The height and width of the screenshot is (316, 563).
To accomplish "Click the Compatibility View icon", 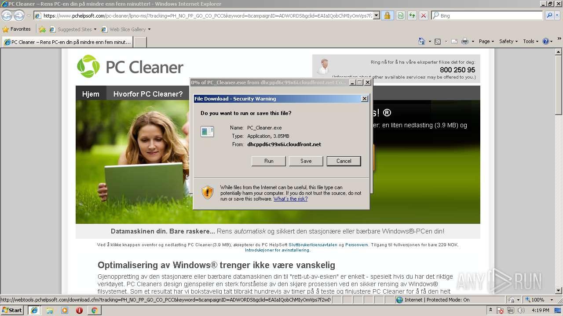I will [x=401, y=16].
